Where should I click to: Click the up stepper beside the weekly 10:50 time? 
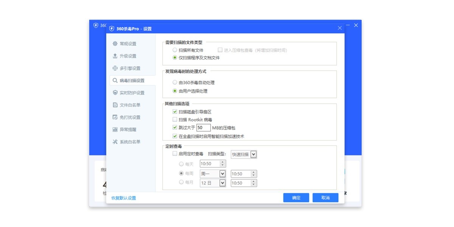(253, 172)
